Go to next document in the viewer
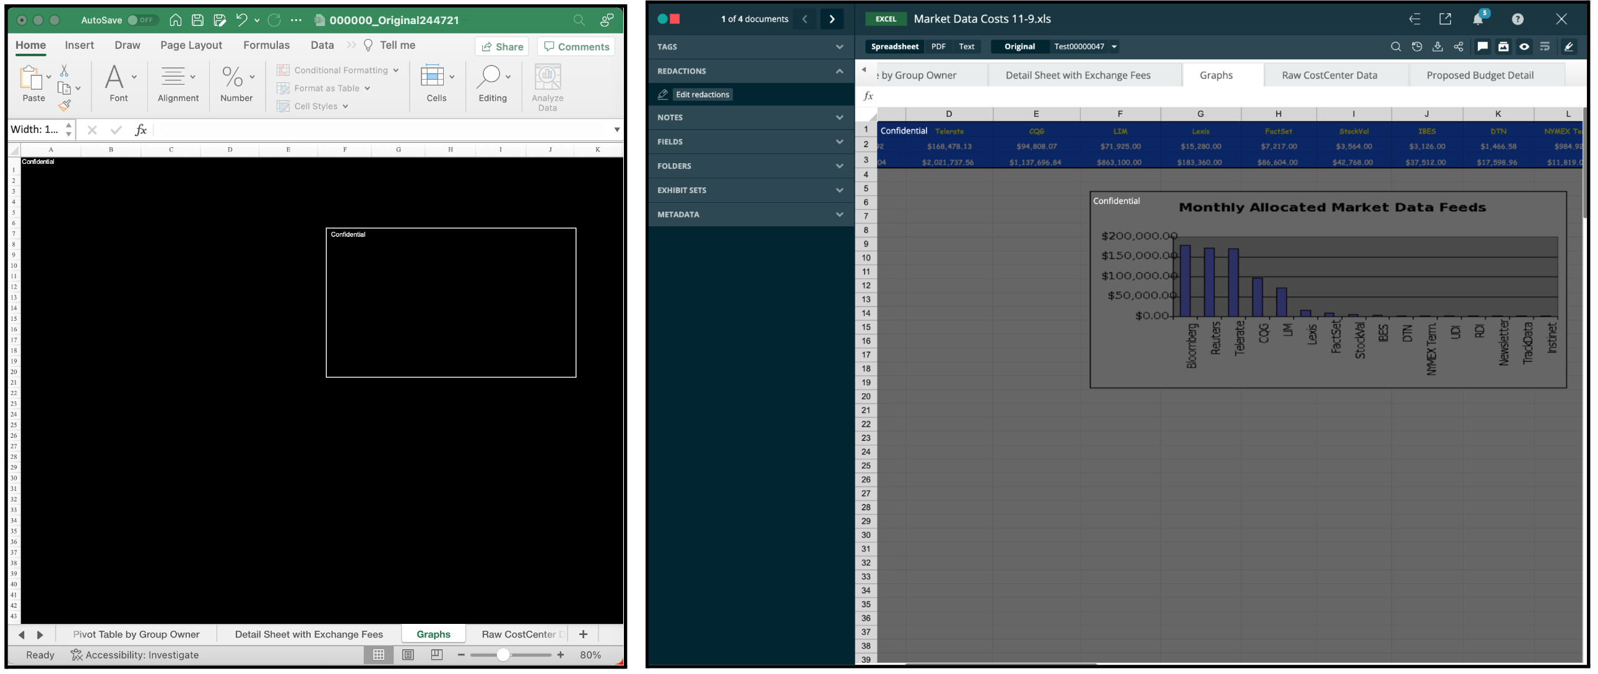The width and height of the screenshot is (1598, 674). click(x=832, y=19)
